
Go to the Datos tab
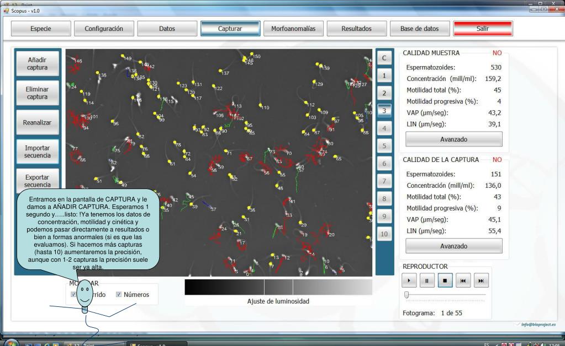coord(167,29)
